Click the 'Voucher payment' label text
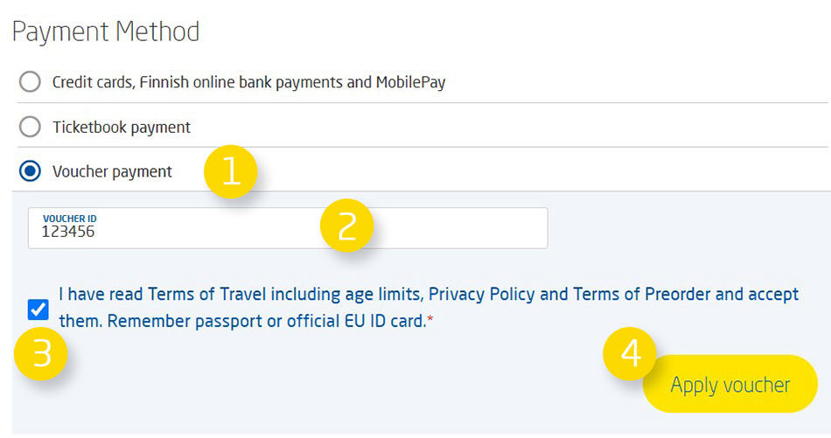This screenshot has height=438, width=831. coord(112,171)
